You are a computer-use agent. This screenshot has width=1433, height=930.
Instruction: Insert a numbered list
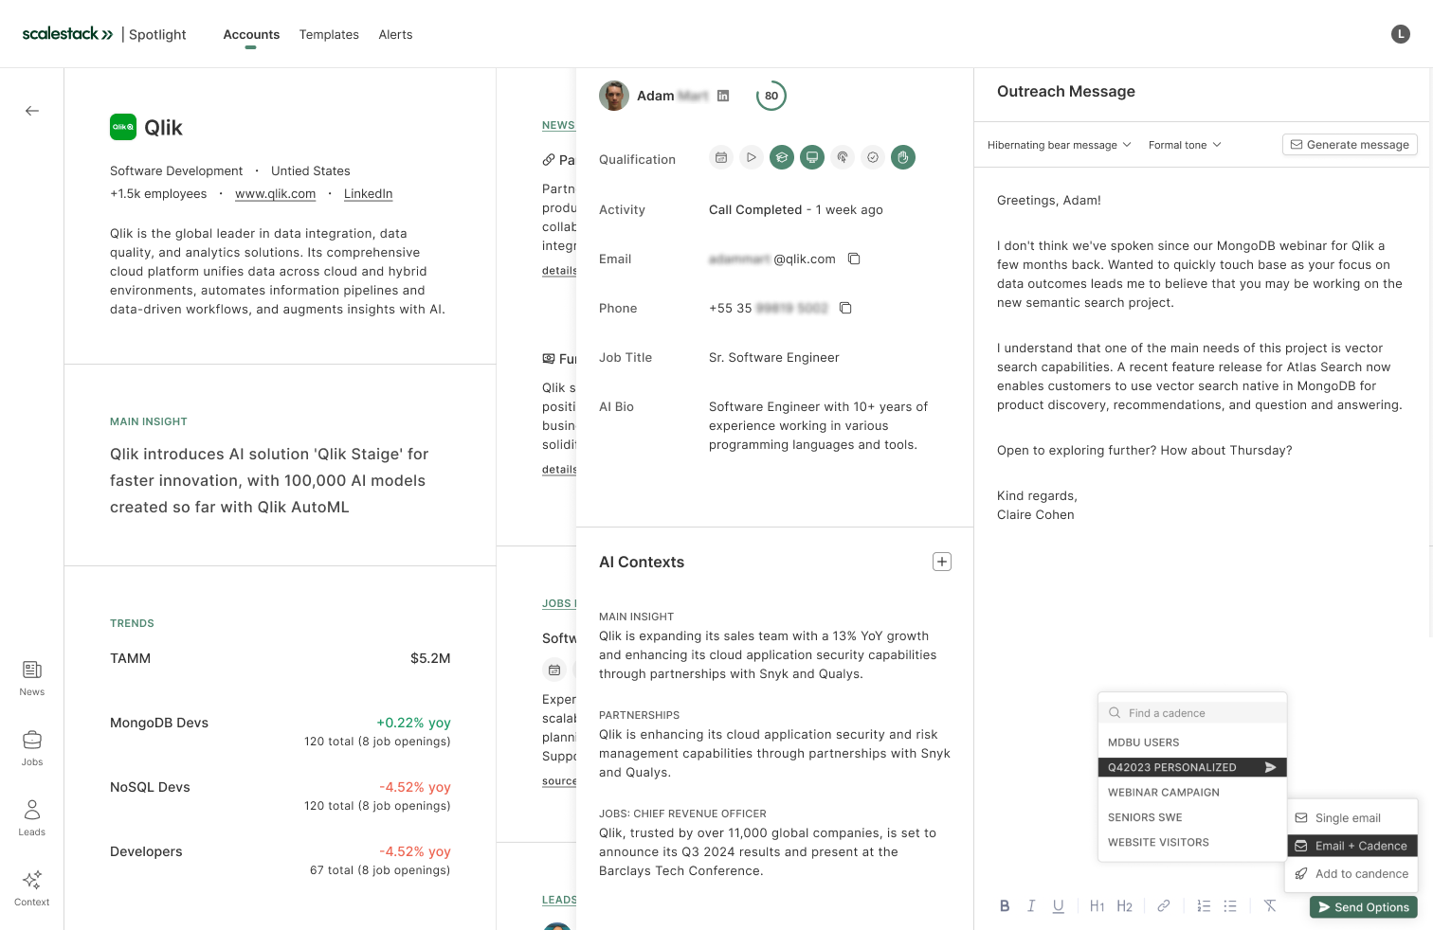pos(1204,906)
